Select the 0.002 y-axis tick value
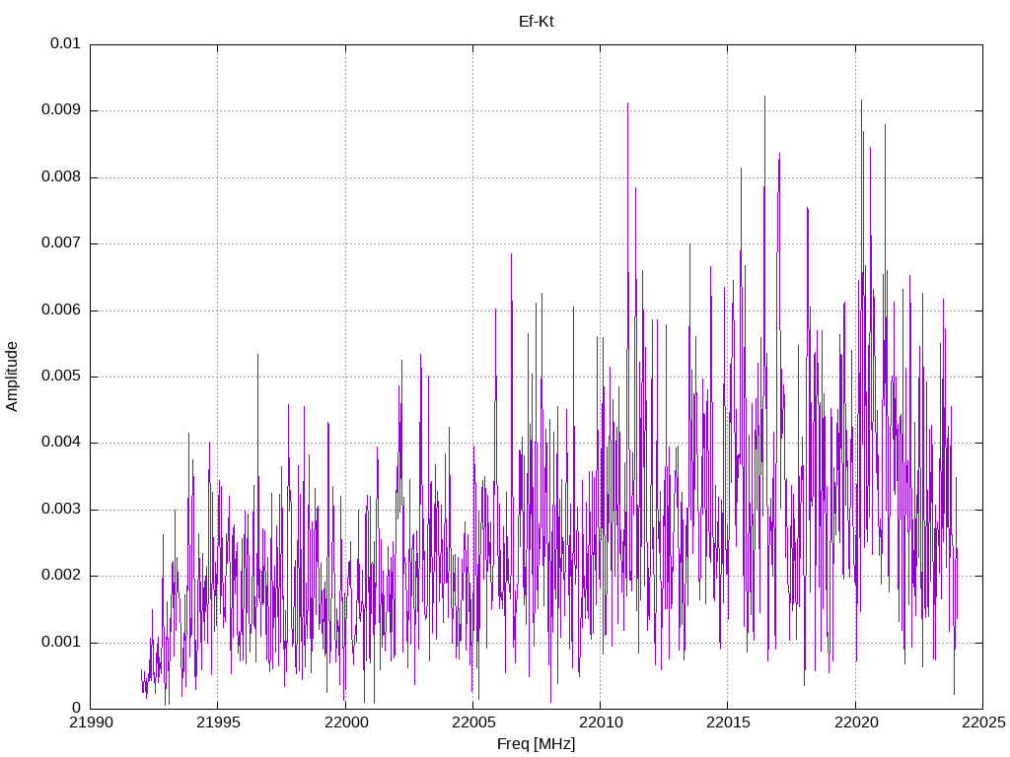The height and width of the screenshot is (757, 1010). point(61,576)
